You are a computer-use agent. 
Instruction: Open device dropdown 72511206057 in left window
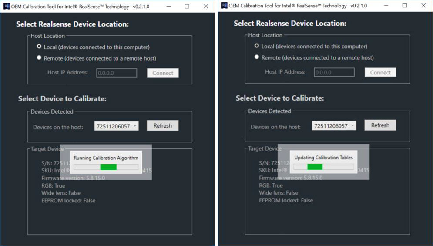pyautogui.click(x=116, y=126)
